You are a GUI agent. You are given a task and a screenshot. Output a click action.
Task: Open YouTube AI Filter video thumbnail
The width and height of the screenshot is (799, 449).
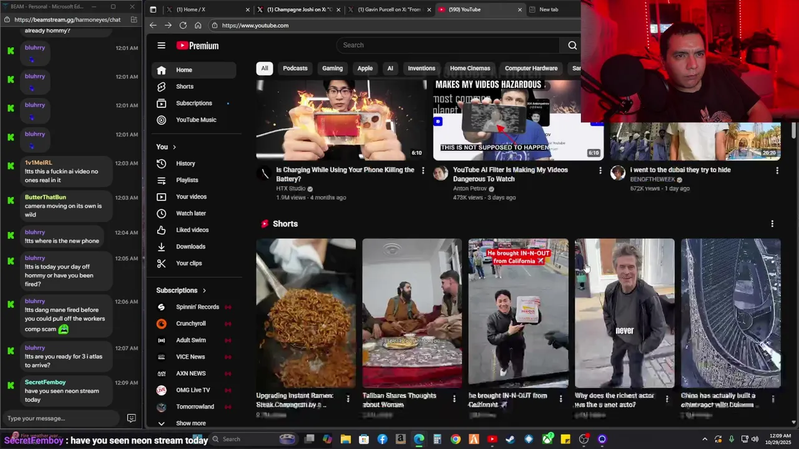pyautogui.click(x=518, y=120)
